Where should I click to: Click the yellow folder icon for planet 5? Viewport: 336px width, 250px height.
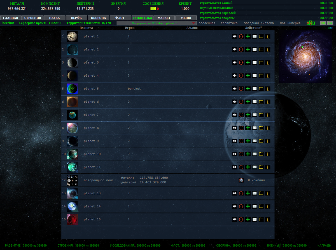(261, 89)
